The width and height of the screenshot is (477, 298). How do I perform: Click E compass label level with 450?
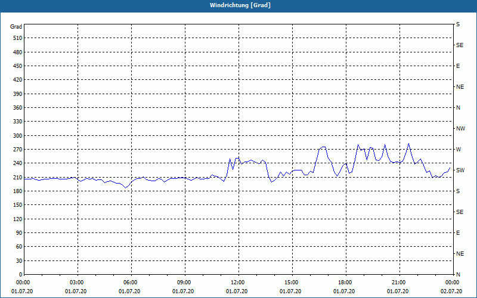click(458, 66)
